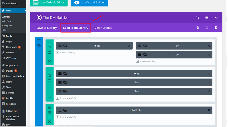Delete the last Text module in second row

point(209,91)
